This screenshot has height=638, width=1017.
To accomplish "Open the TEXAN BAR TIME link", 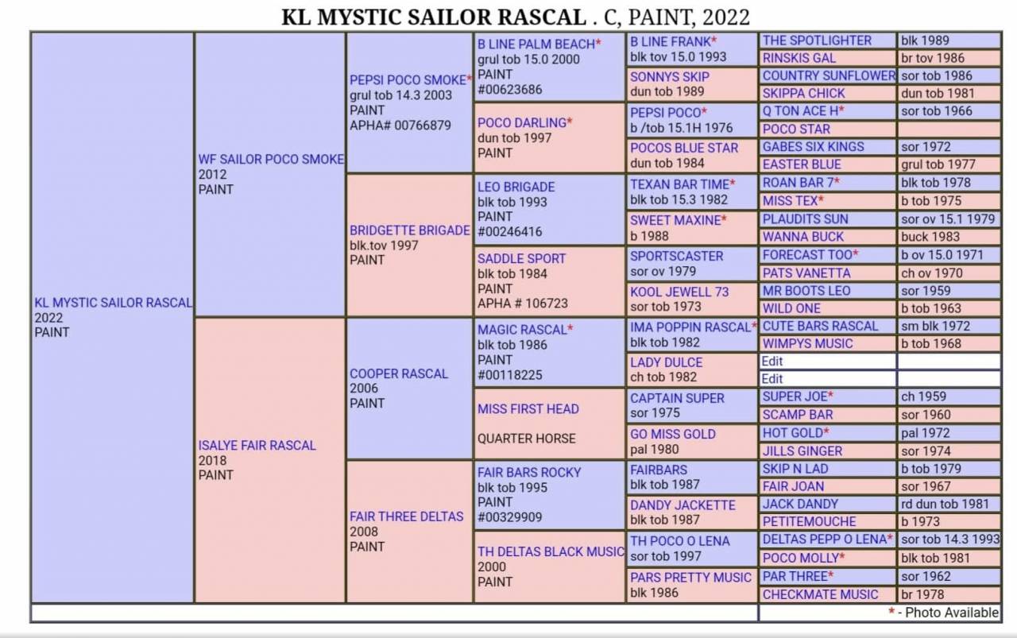I will 679,184.
